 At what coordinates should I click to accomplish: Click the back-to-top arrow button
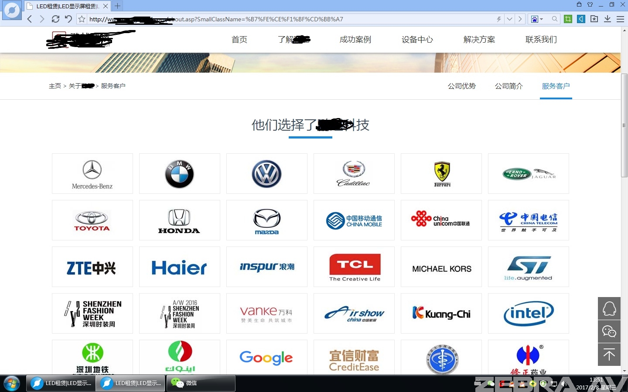click(x=609, y=355)
